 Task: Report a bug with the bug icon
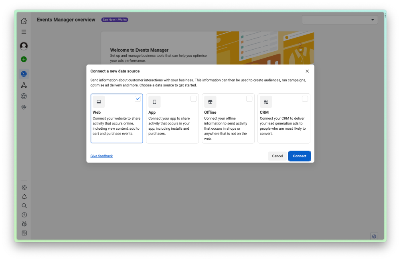click(24, 224)
